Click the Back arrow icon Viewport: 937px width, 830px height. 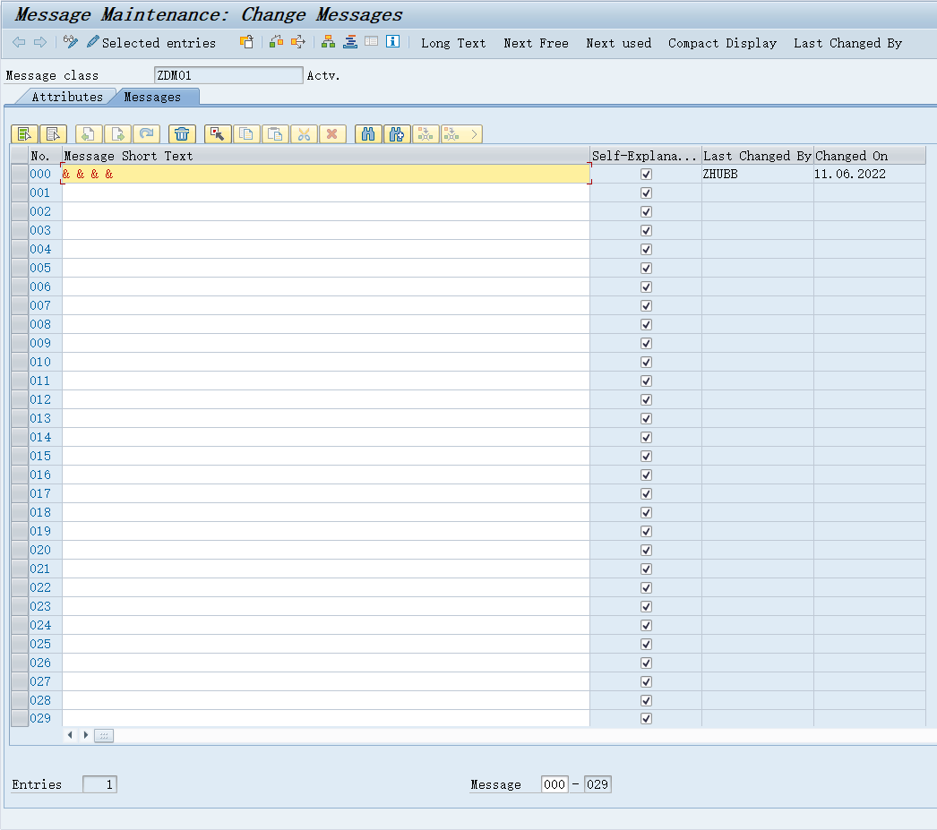19,42
